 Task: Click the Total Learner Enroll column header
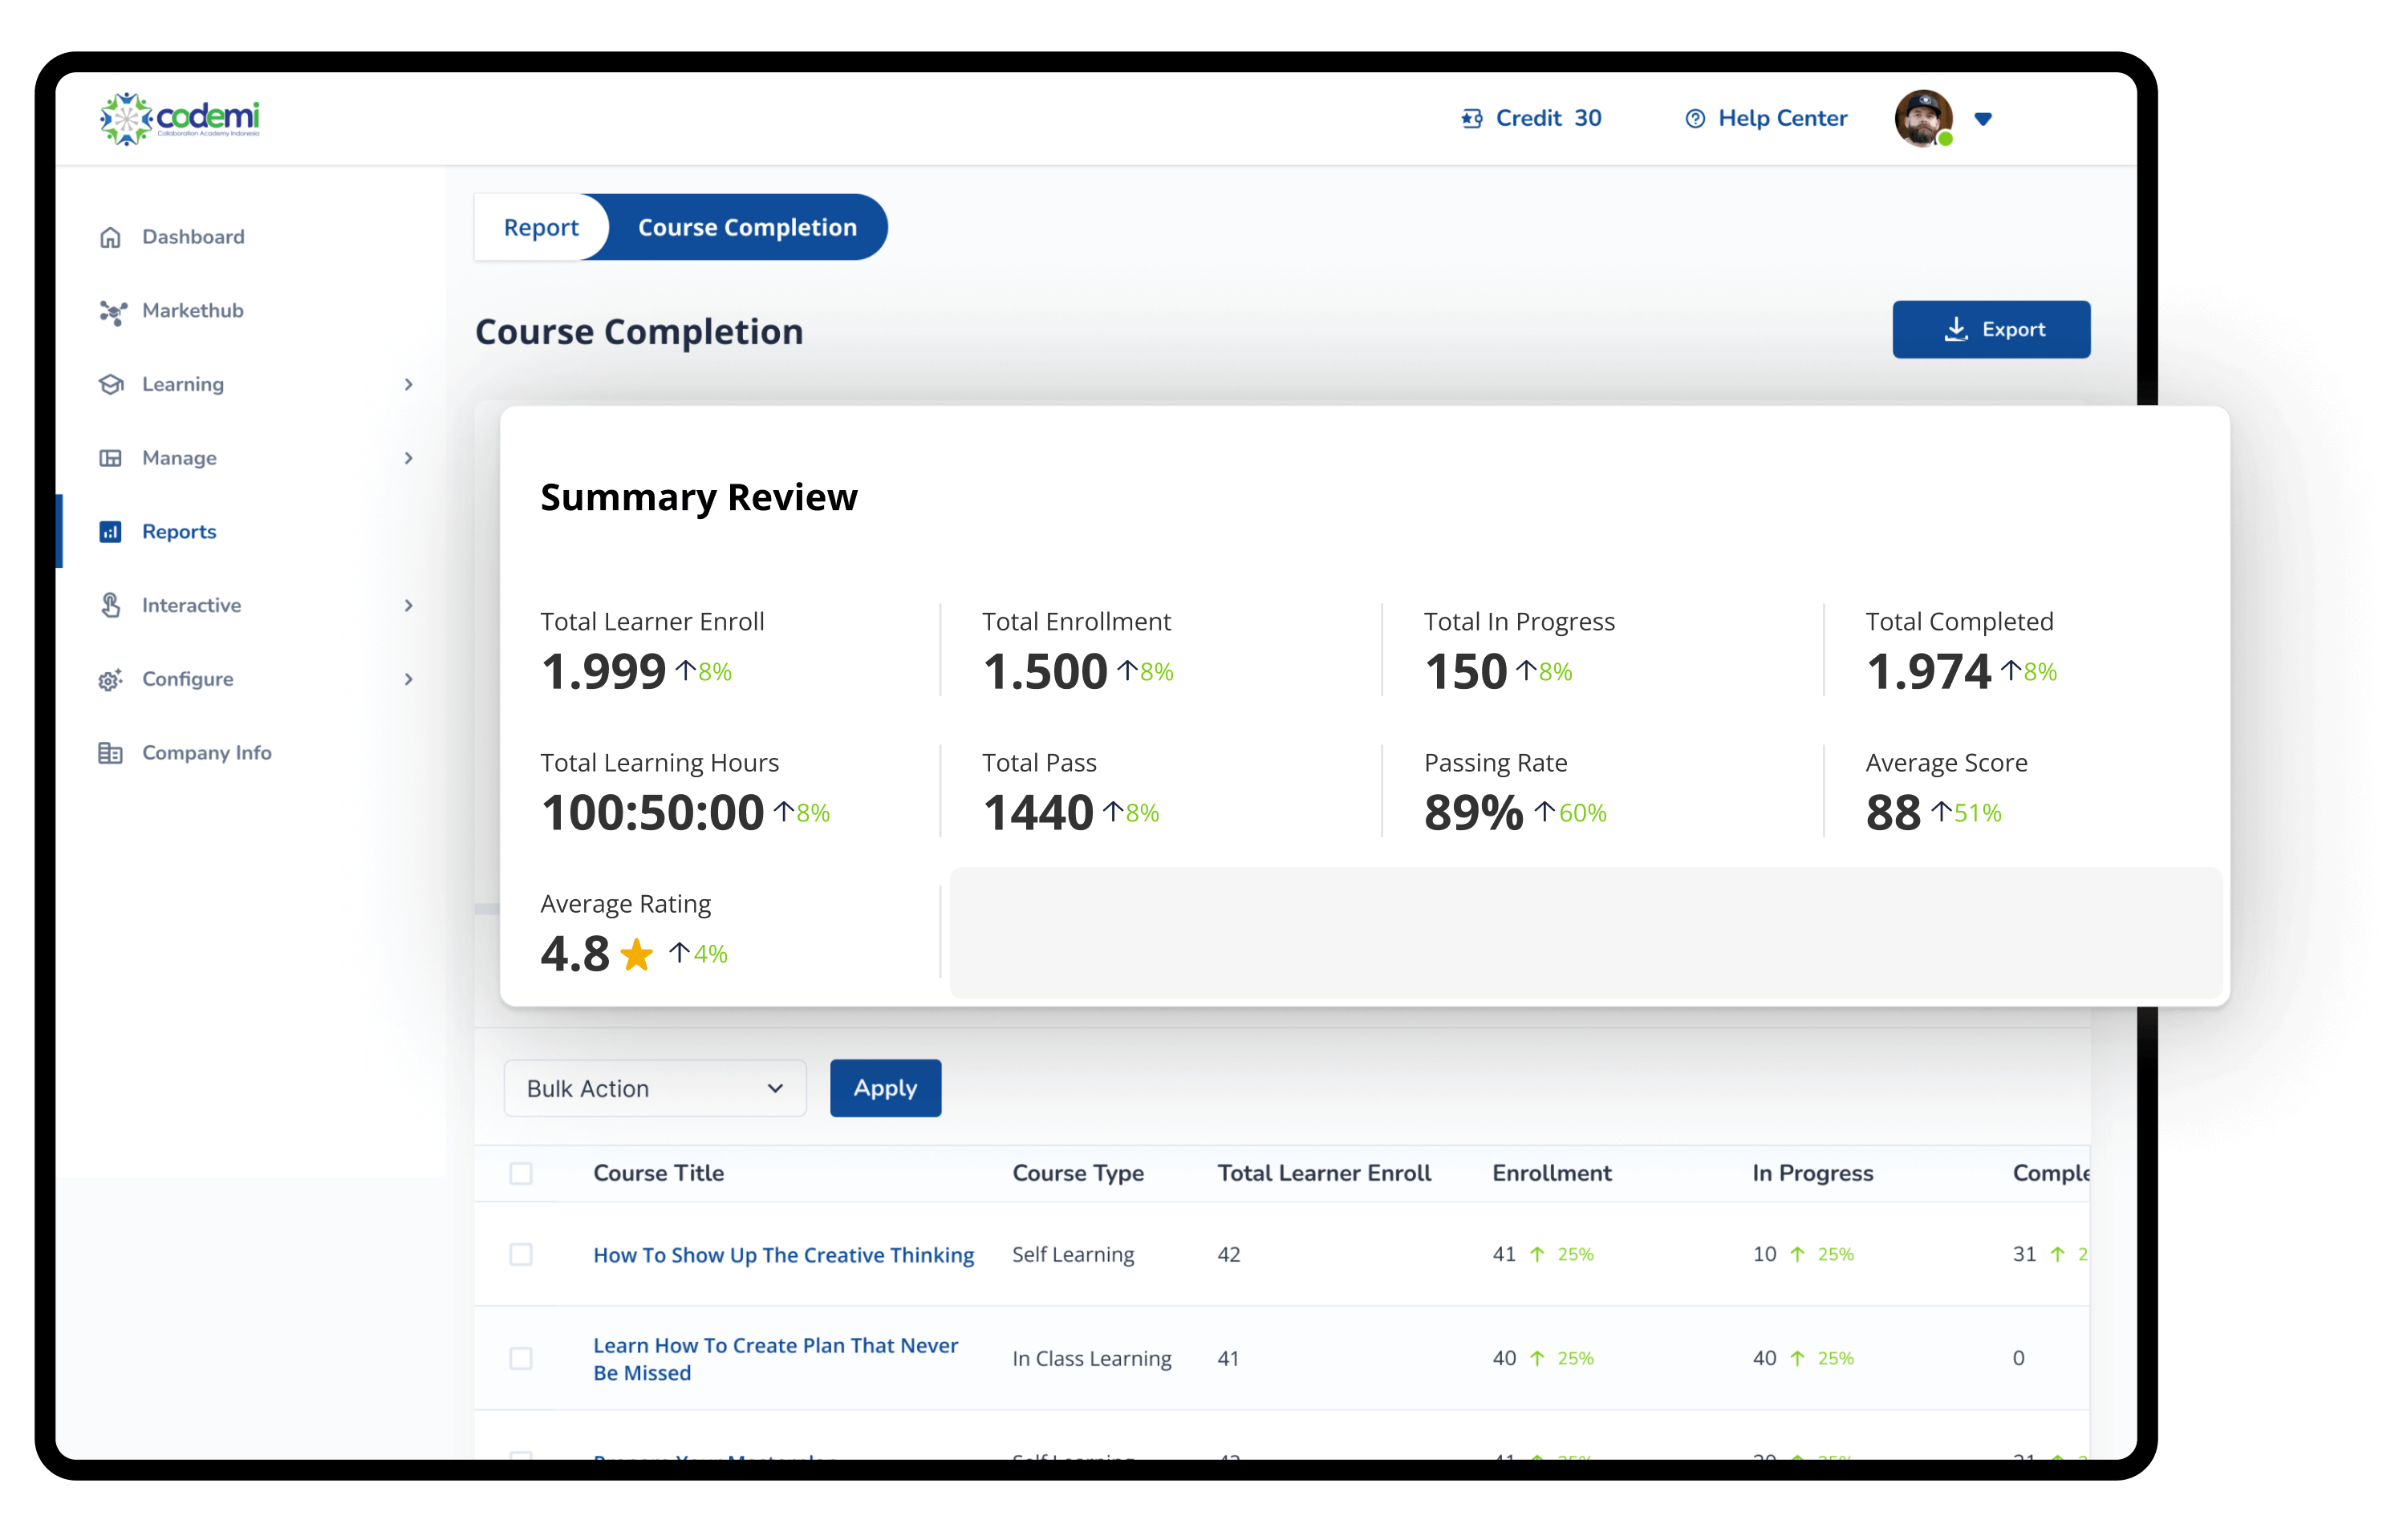pyautogui.click(x=1324, y=1173)
